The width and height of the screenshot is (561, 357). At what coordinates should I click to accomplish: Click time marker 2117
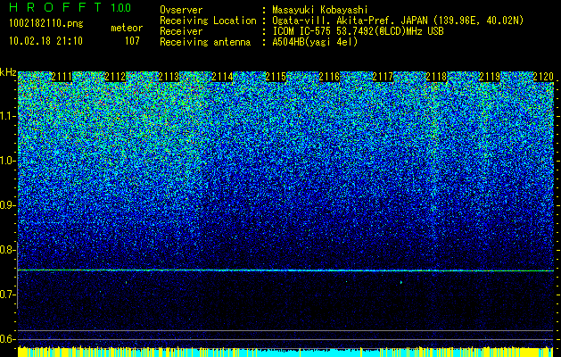383,77
